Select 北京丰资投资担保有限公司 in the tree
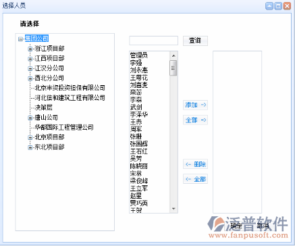The width and height of the screenshot is (295, 246). coord(70,88)
